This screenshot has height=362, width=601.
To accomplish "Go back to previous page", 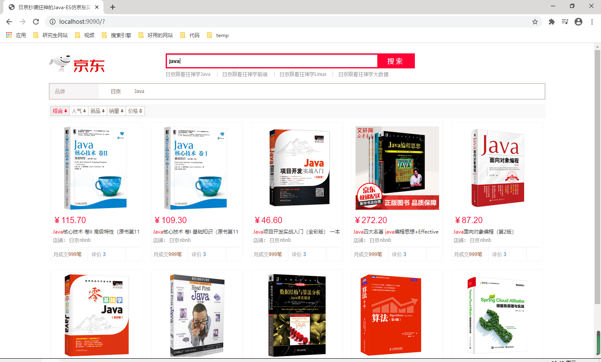I will [x=9, y=22].
